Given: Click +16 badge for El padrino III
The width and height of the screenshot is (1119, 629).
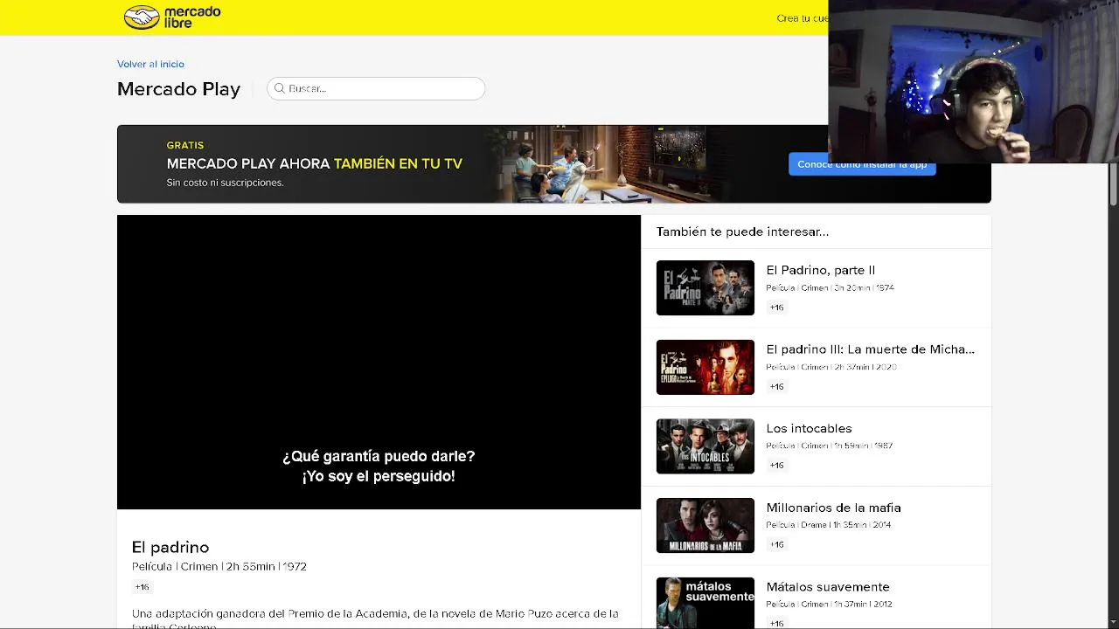Looking at the screenshot, I should pyautogui.click(x=776, y=386).
